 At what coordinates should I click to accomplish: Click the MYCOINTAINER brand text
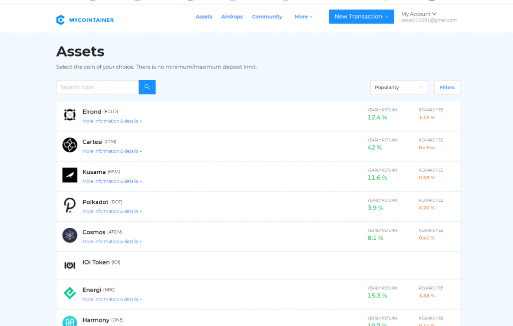tap(91, 20)
